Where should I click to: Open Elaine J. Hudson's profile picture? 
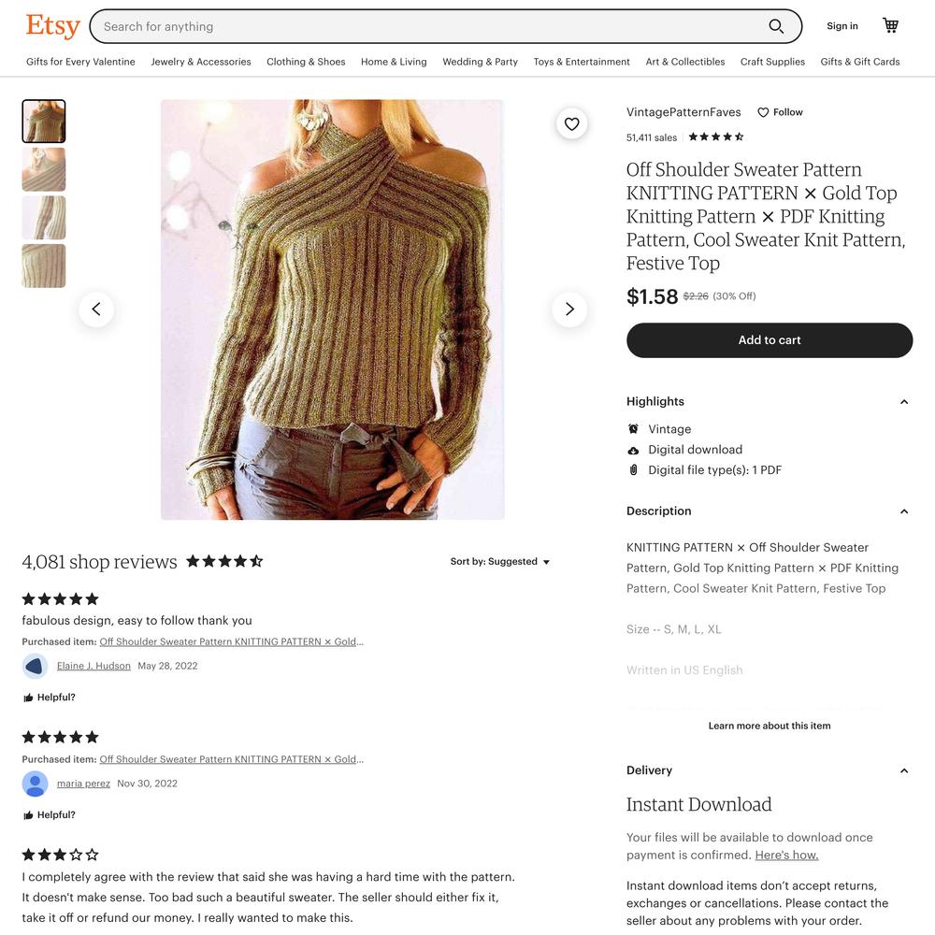[36, 666]
